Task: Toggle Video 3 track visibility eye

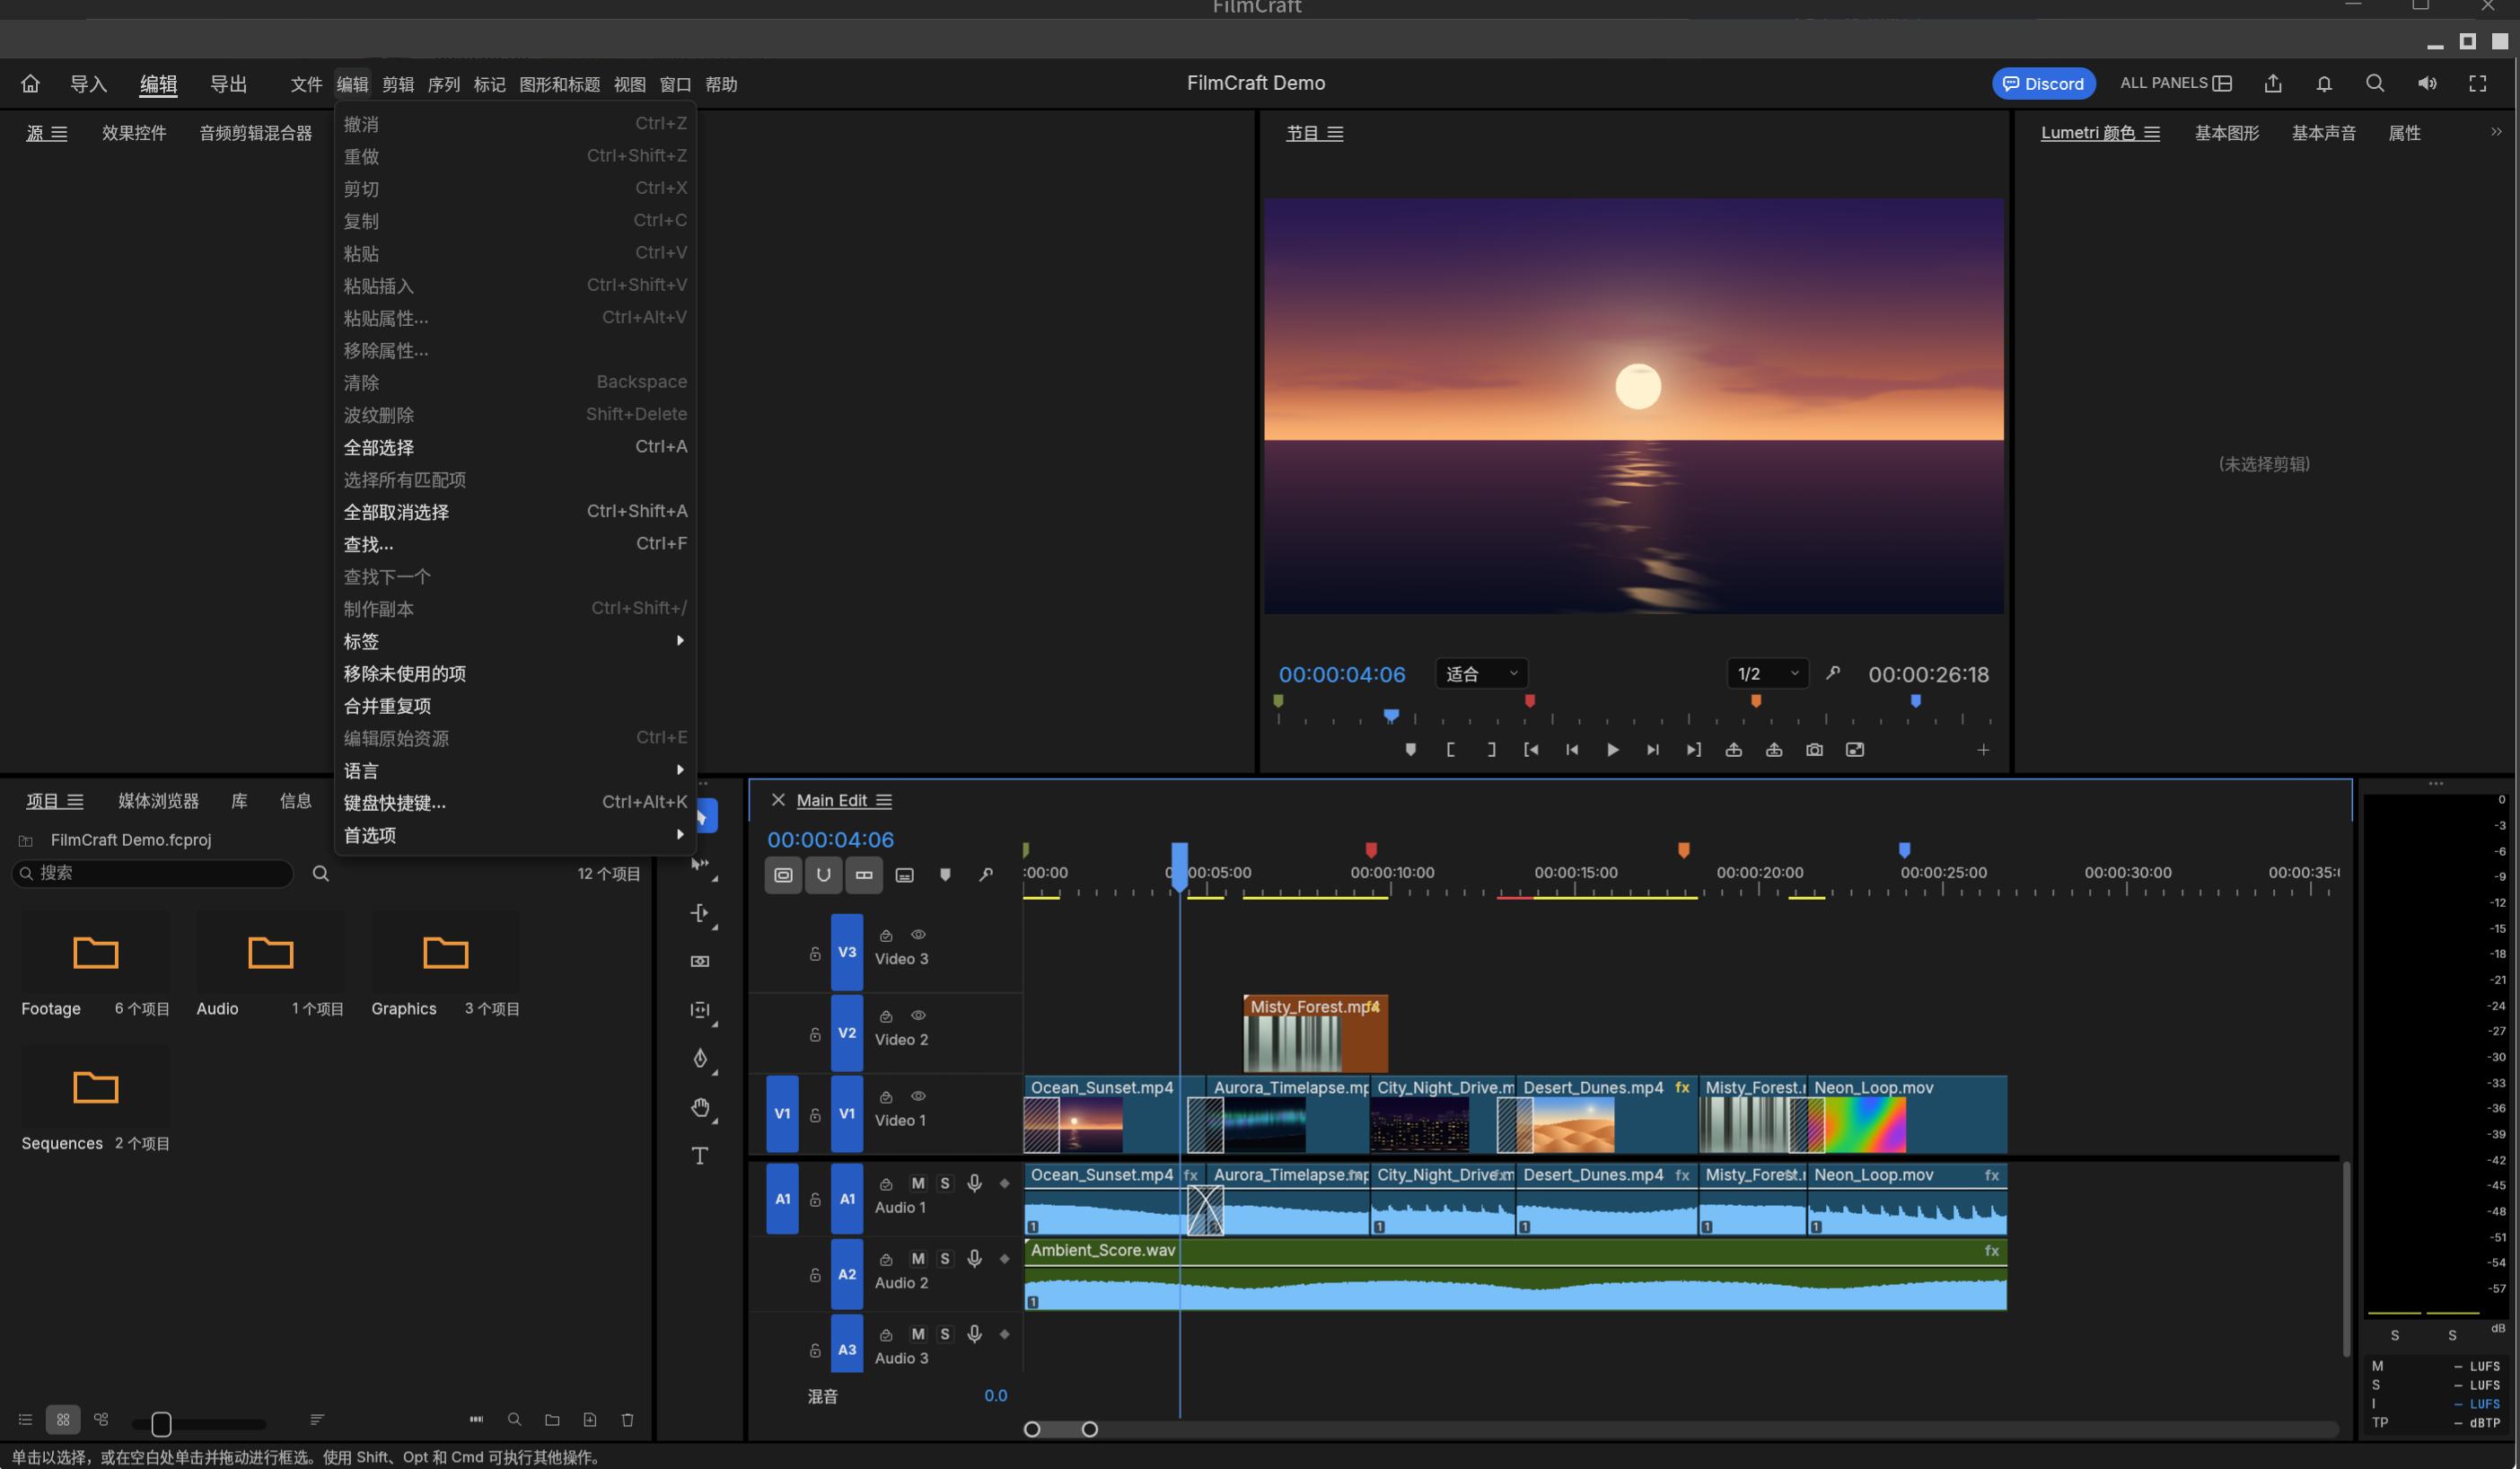Action: pos(918,934)
